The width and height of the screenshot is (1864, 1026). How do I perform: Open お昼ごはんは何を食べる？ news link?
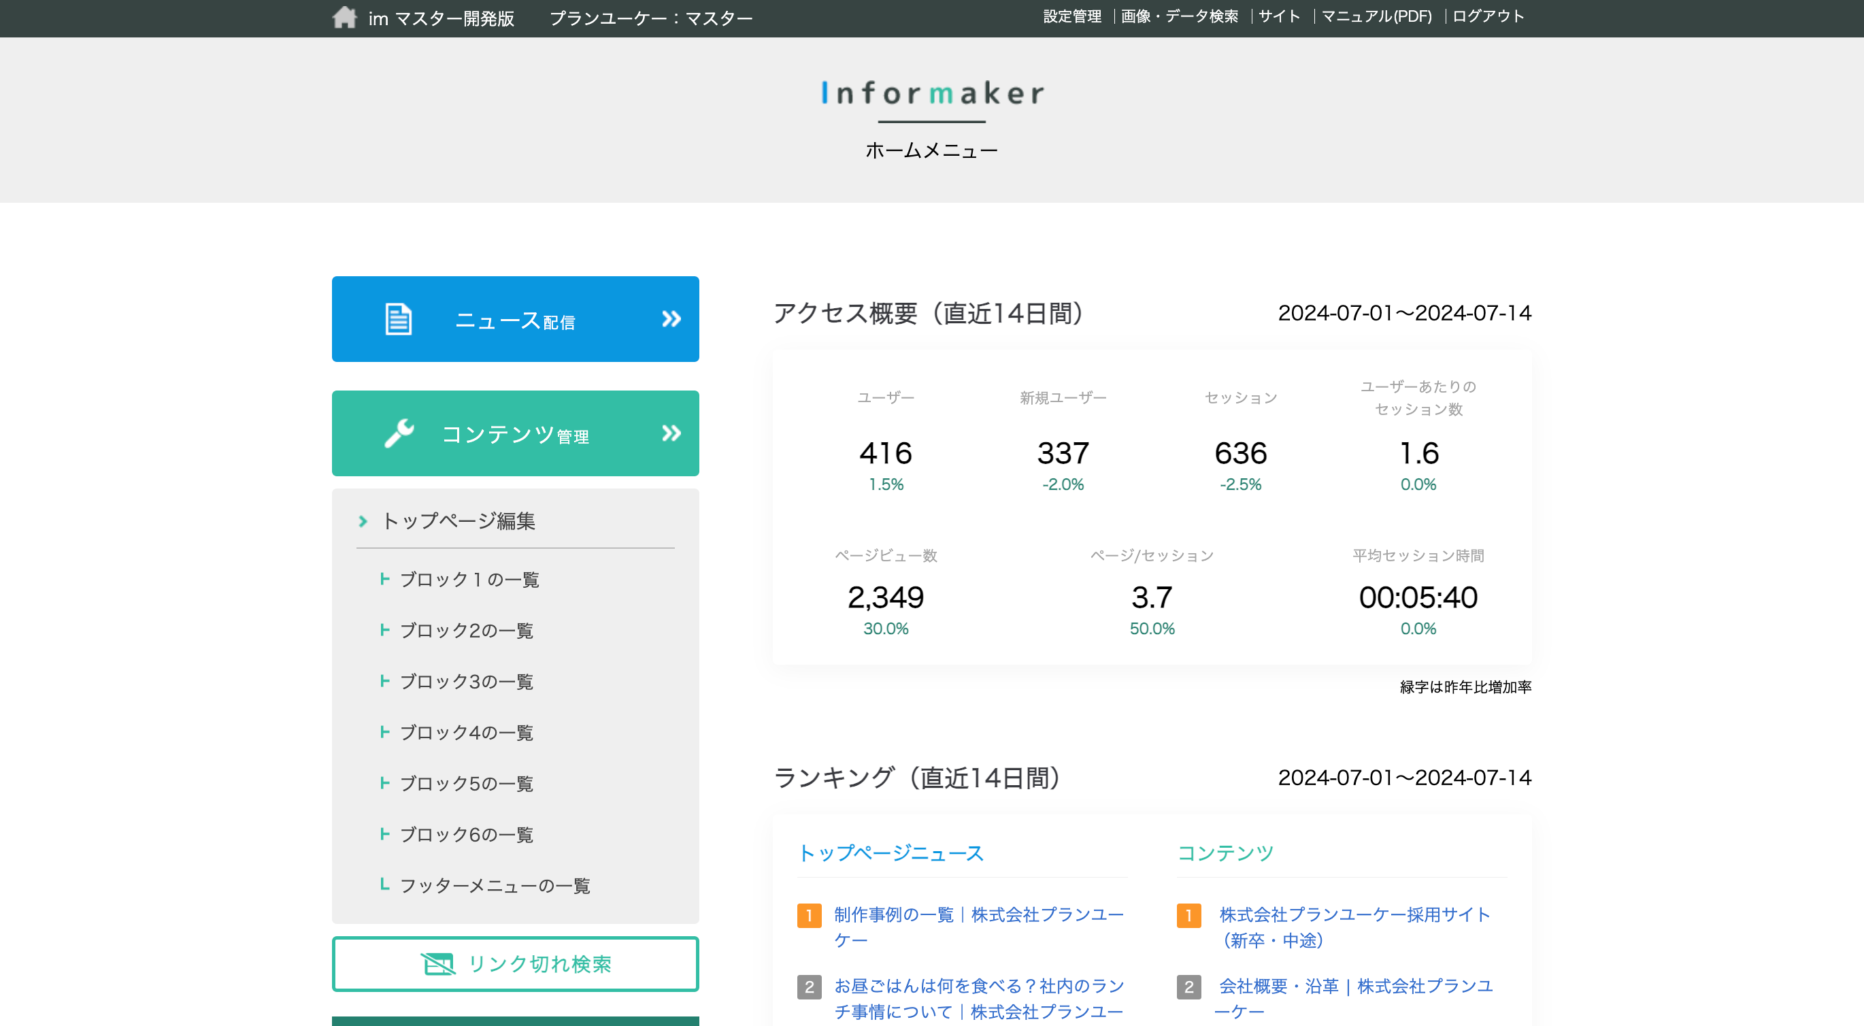point(979,999)
